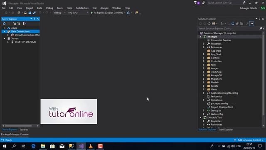
Task: Click the New Project toolbar icon
Action: click(19, 13)
